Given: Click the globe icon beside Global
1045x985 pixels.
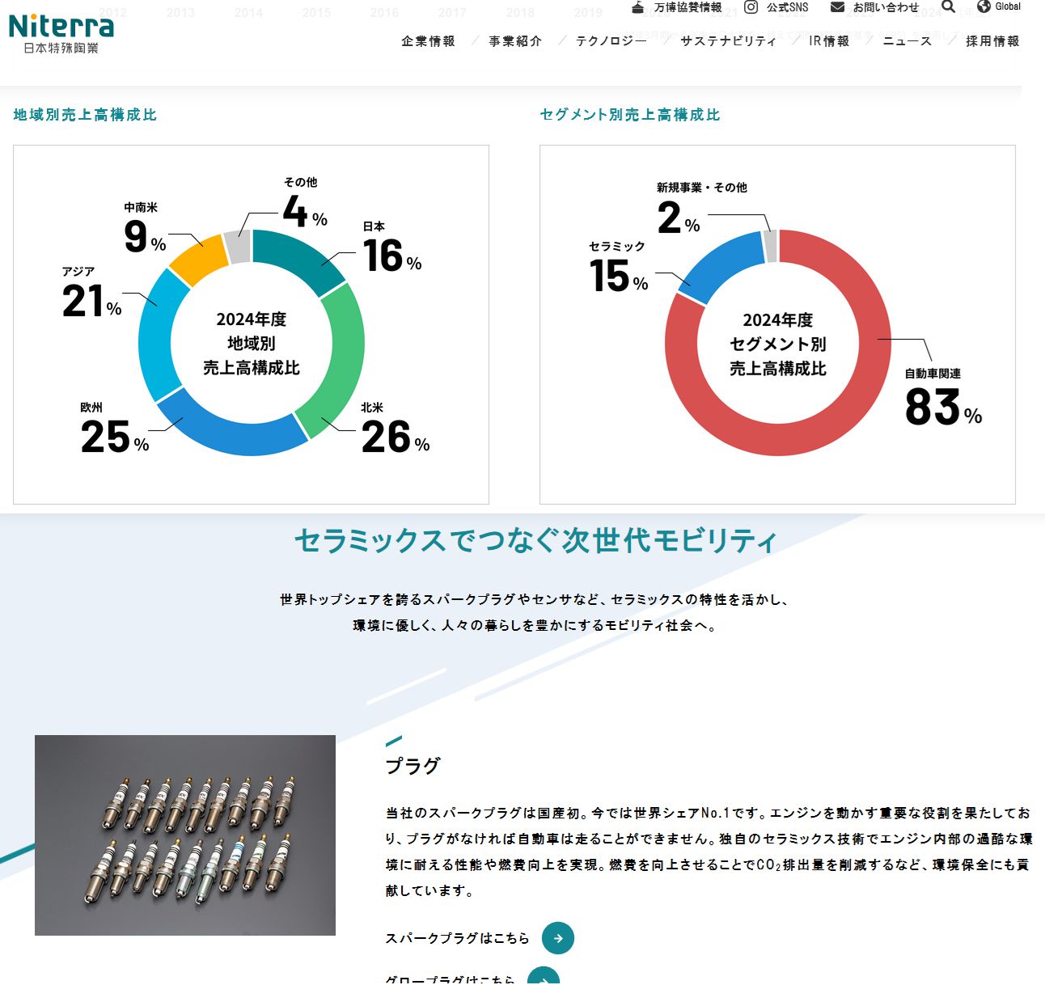Looking at the screenshot, I should 984,7.
